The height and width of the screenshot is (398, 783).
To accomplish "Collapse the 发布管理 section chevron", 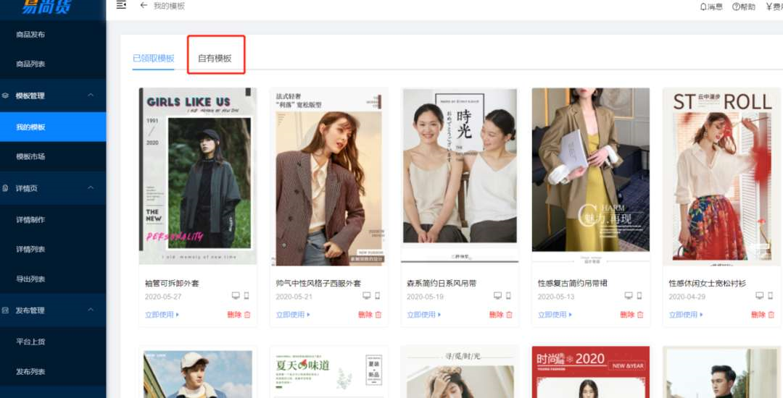I will coord(91,309).
